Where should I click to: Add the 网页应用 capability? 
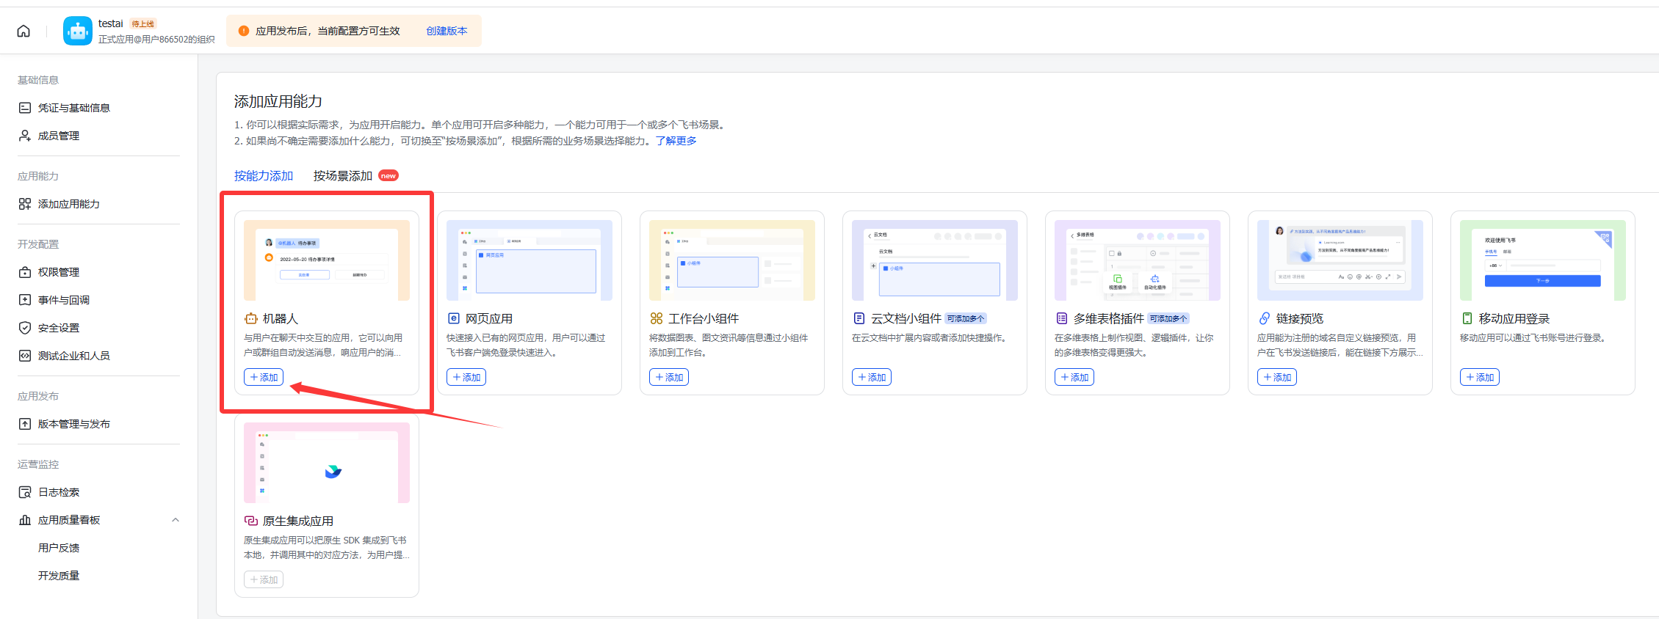pyautogui.click(x=466, y=377)
